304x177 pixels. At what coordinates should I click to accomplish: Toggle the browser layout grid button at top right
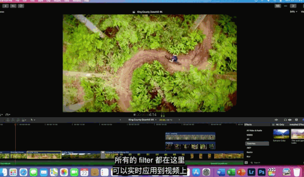(x=278, y=6)
